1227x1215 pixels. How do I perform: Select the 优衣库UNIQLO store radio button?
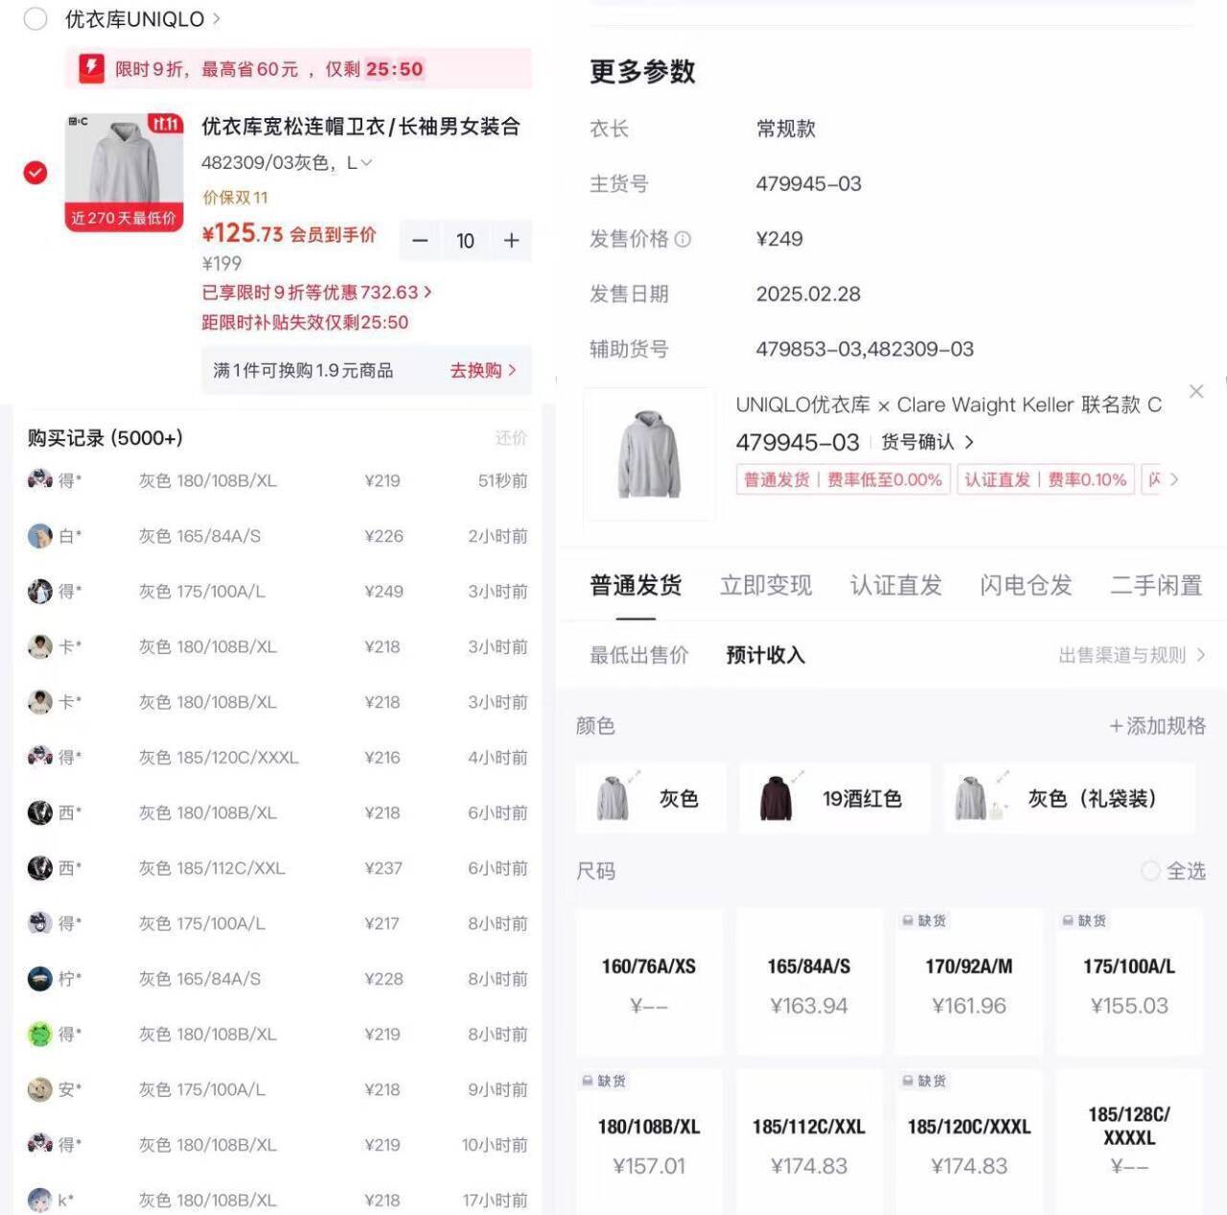click(35, 19)
